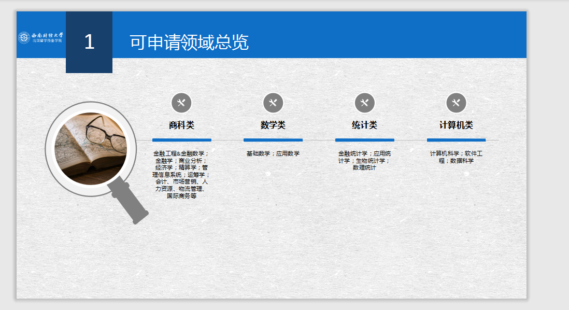Select the 基础数学；应用数学 text
The image size is (569, 310).
(x=273, y=153)
